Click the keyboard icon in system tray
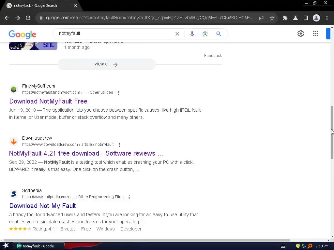The width and height of the screenshot is (334, 250). (283, 247)
